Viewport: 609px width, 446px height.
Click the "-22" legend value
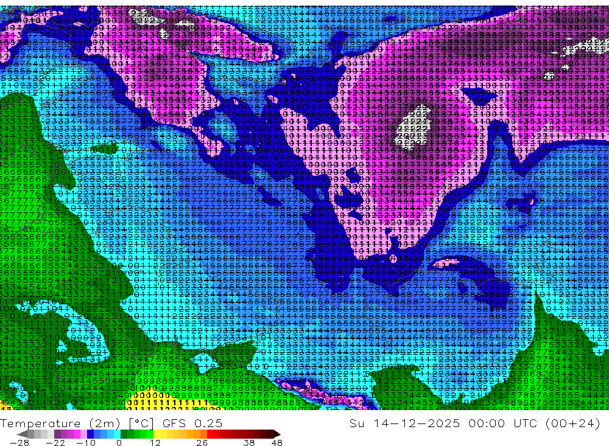55,443
